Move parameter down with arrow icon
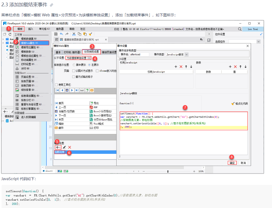 coord(245,67)
